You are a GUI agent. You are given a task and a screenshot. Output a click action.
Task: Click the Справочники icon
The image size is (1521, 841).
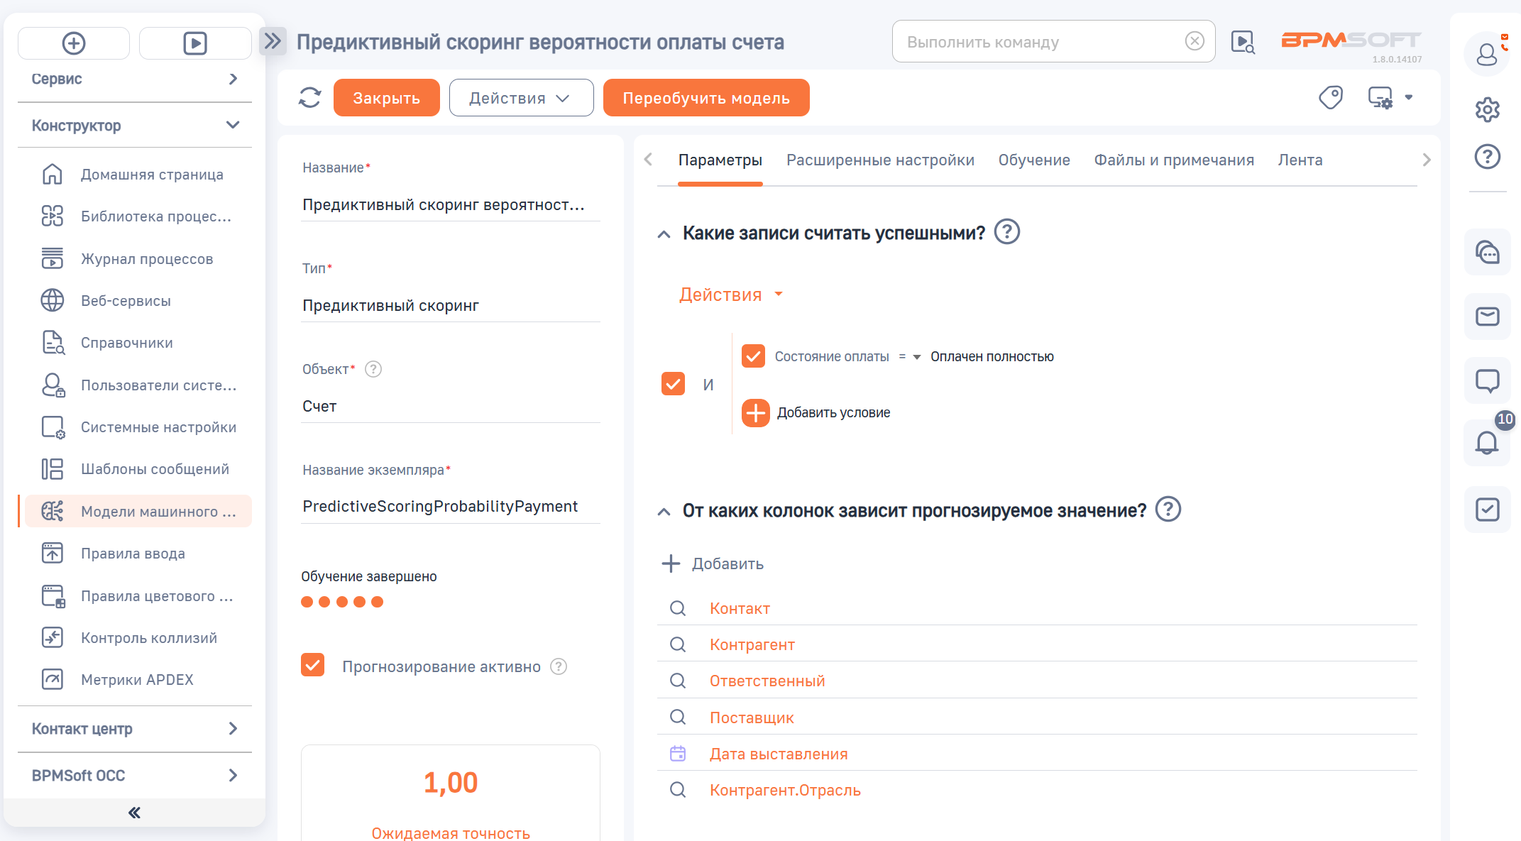53,342
